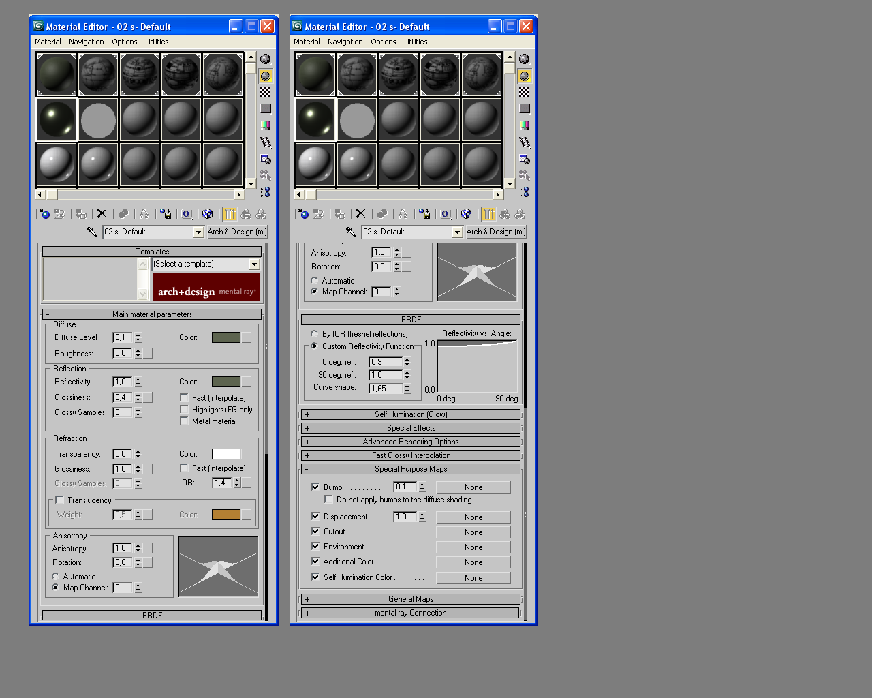Viewport: 872px width, 698px height.
Task: Click None map button for Environment
Action: pyautogui.click(x=473, y=547)
